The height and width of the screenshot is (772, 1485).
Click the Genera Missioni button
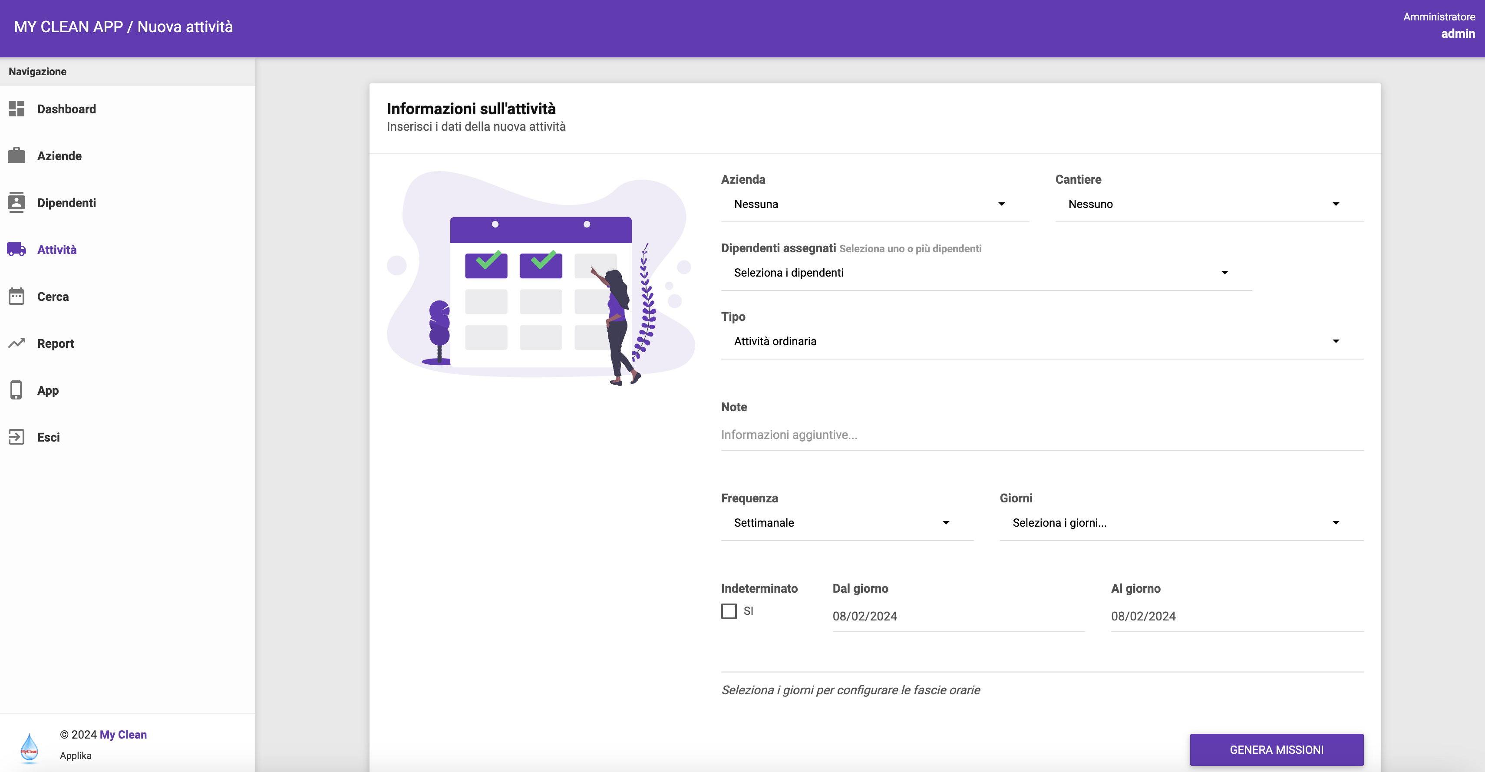pyautogui.click(x=1276, y=749)
